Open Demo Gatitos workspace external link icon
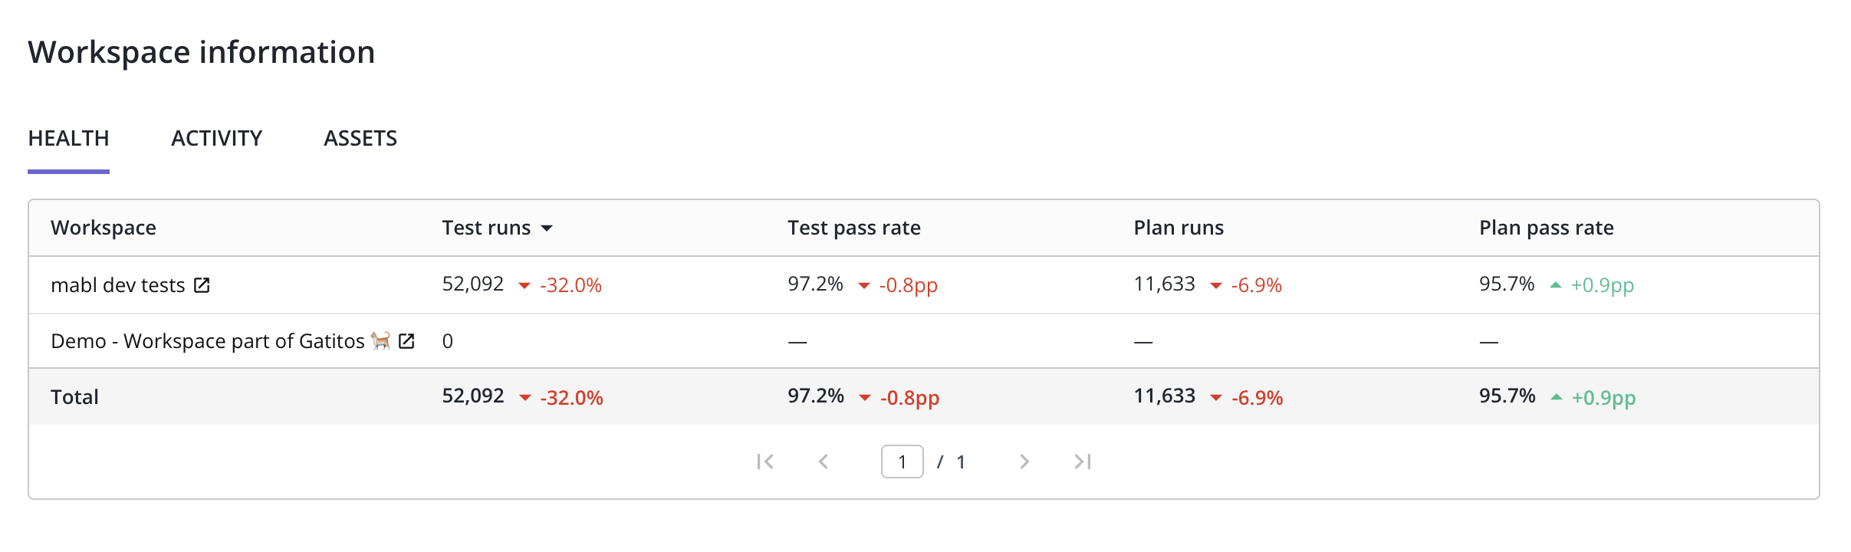1851x552 pixels. point(406,341)
